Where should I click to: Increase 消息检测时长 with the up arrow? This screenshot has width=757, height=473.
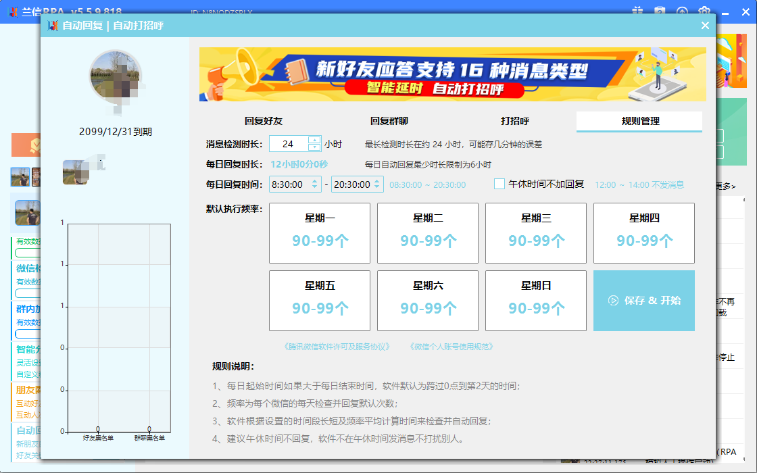click(x=314, y=141)
